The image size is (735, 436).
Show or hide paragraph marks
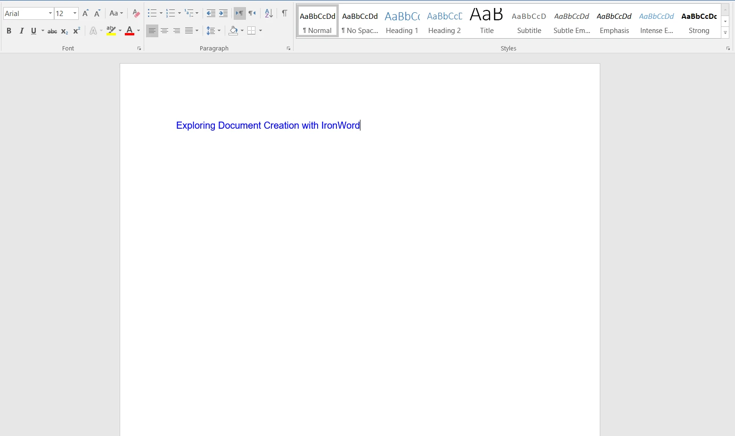285,14
